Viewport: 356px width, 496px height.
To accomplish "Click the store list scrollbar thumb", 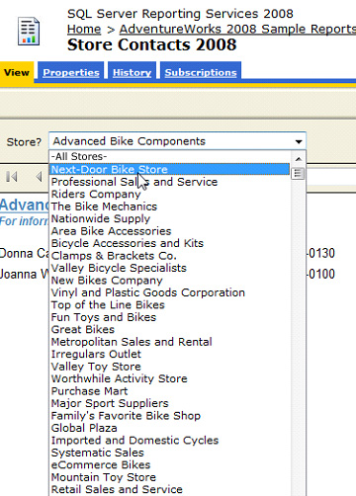I will tap(298, 173).
